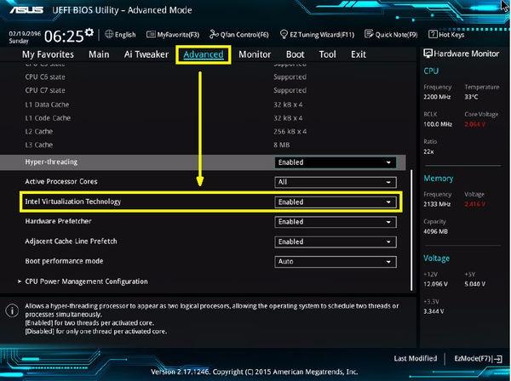This screenshot has width=511, height=381.
Task: Open the Active Processor Cores dropdown
Action: (336, 182)
